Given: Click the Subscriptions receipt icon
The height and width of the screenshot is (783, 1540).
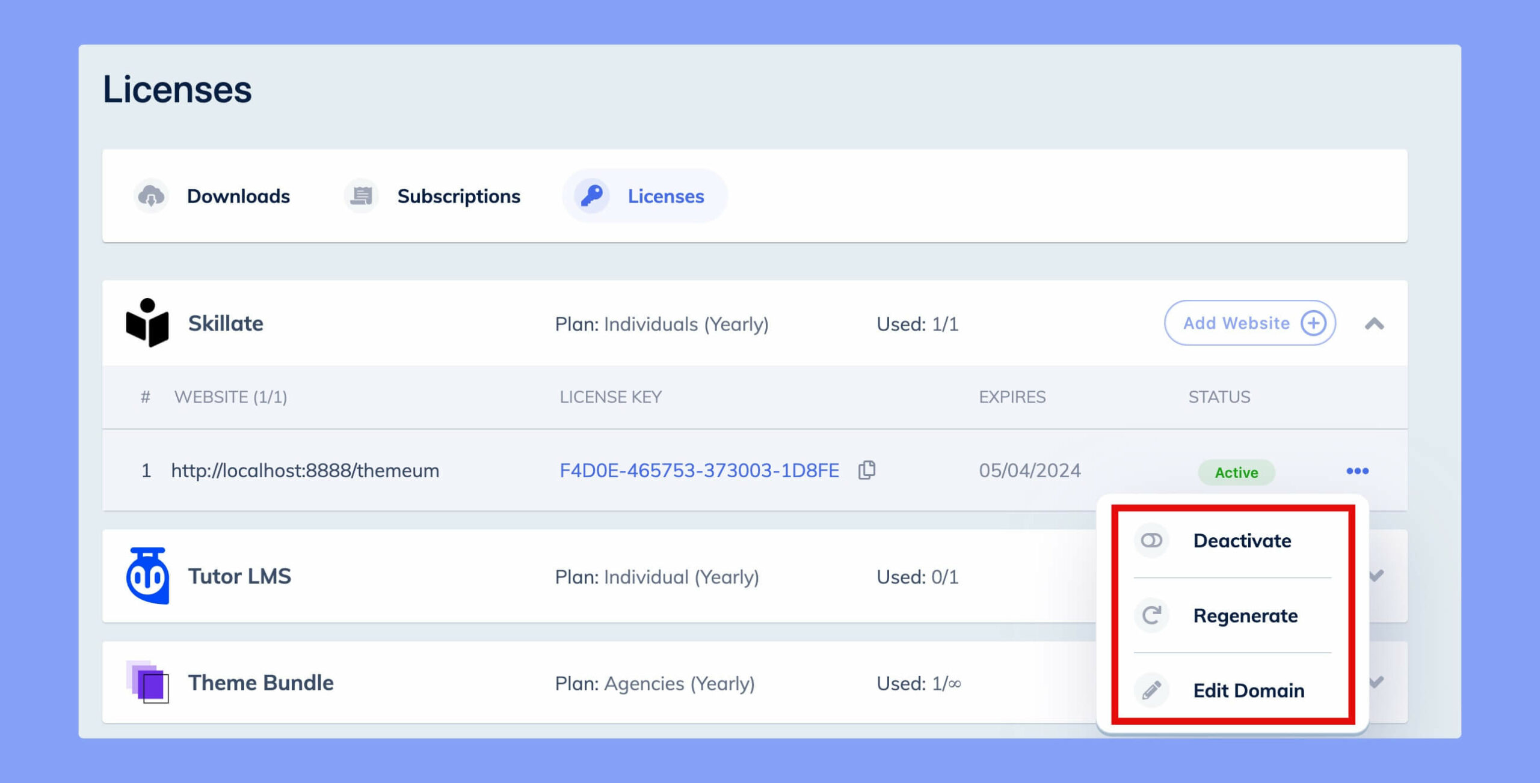Looking at the screenshot, I should click(x=362, y=196).
